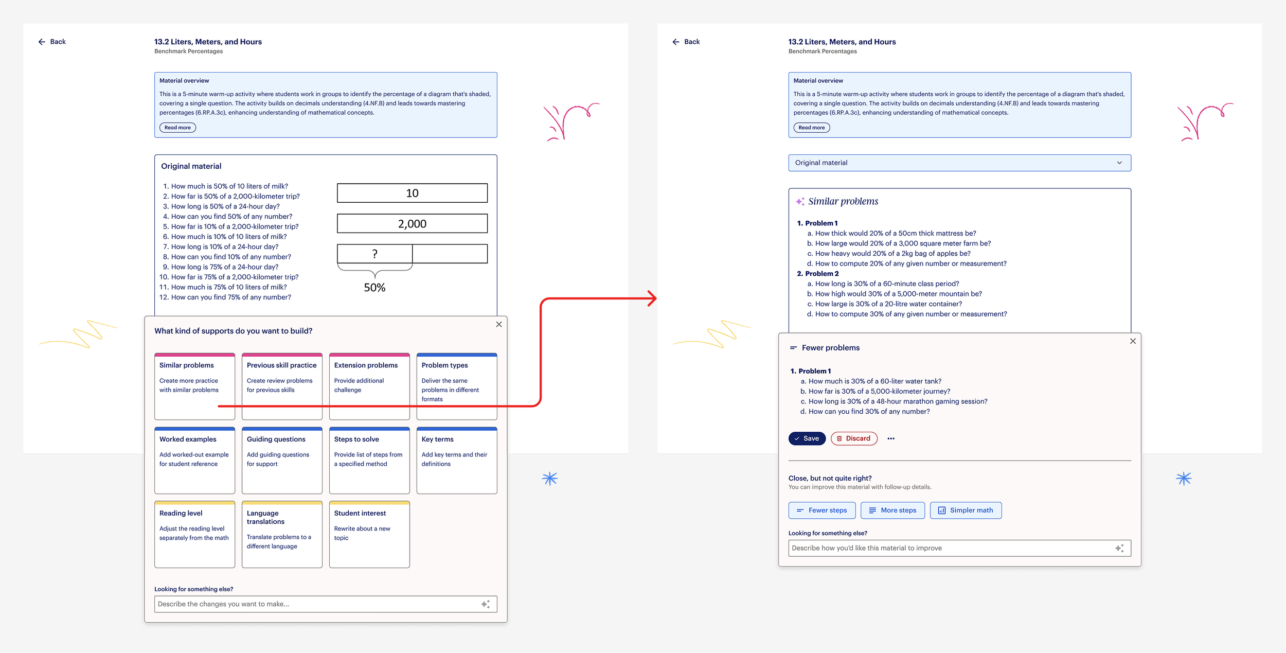Click the dropdown chevron arrow
This screenshot has height=653, width=1286.
point(1119,163)
